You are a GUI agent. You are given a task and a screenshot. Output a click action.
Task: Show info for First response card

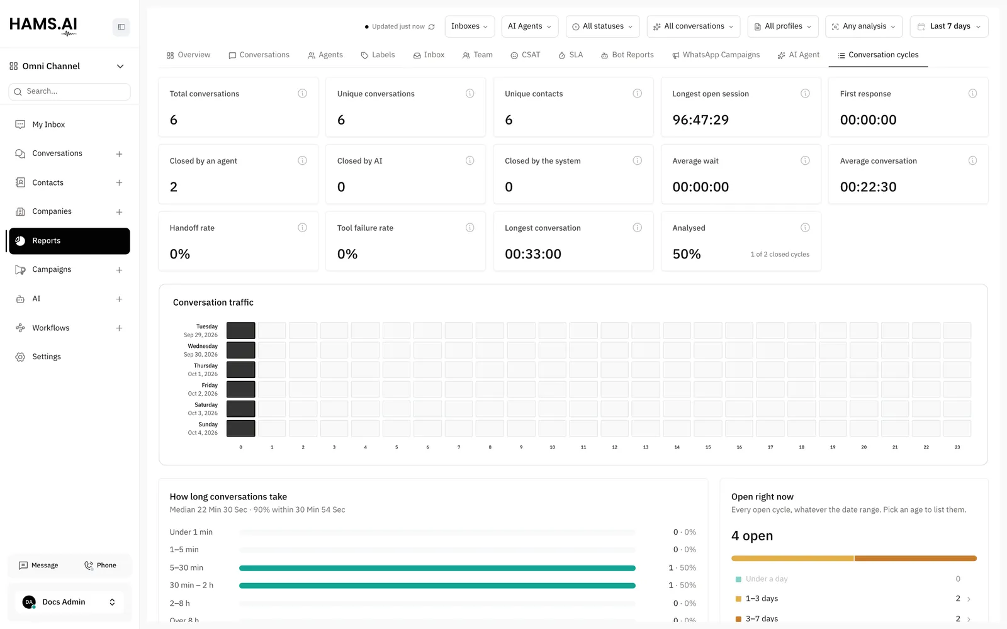point(972,94)
